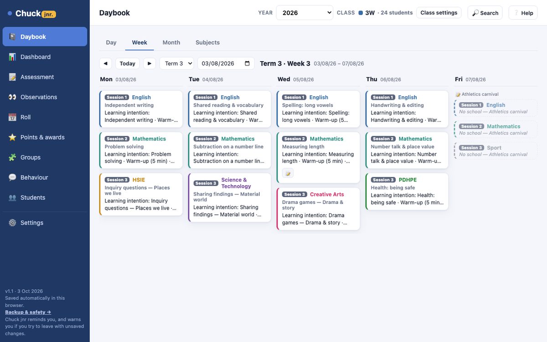
Task: Click the Assessment memo icon
Action: pyautogui.click(x=12, y=77)
